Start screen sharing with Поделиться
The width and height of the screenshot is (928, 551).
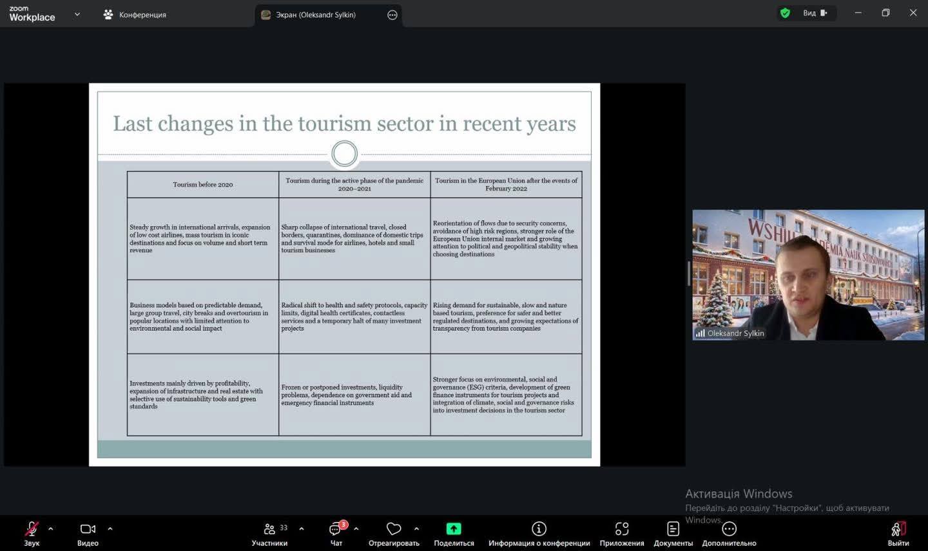point(454,533)
